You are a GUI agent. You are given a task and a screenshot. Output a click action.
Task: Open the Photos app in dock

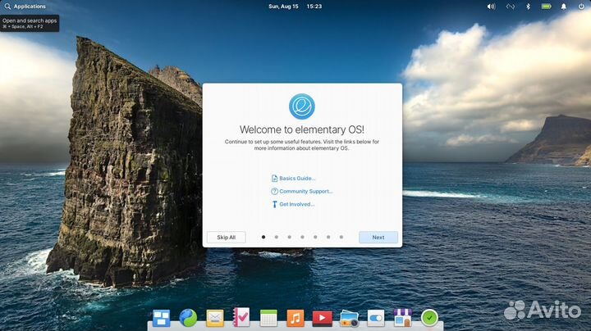(x=349, y=318)
